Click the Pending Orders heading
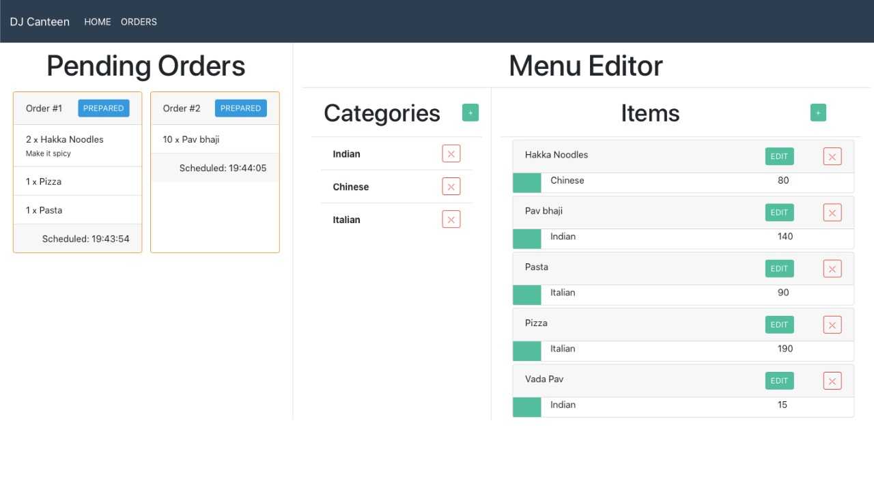The height and width of the screenshot is (481, 874). click(x=146, y=66)
